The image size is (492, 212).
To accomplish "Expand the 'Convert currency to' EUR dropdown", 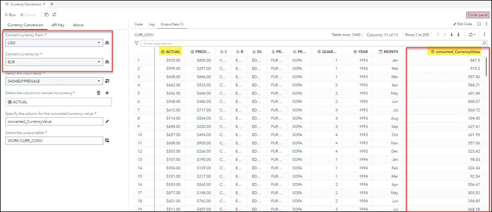I will [99, 62].
